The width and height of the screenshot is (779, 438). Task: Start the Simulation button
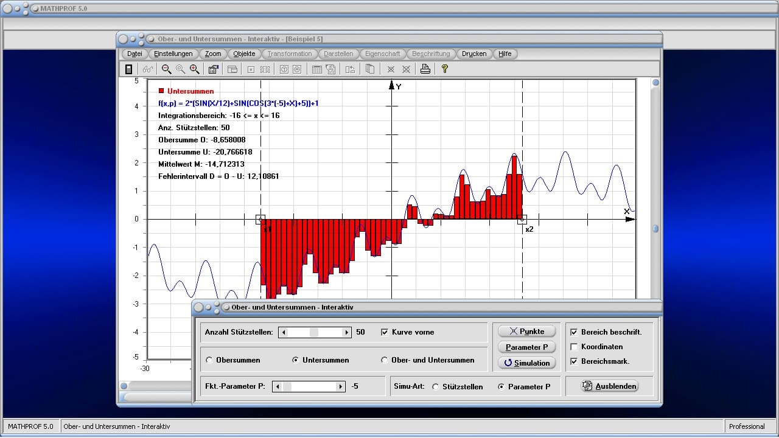tap(527, 363)
